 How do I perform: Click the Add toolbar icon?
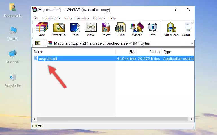point(42,29)
